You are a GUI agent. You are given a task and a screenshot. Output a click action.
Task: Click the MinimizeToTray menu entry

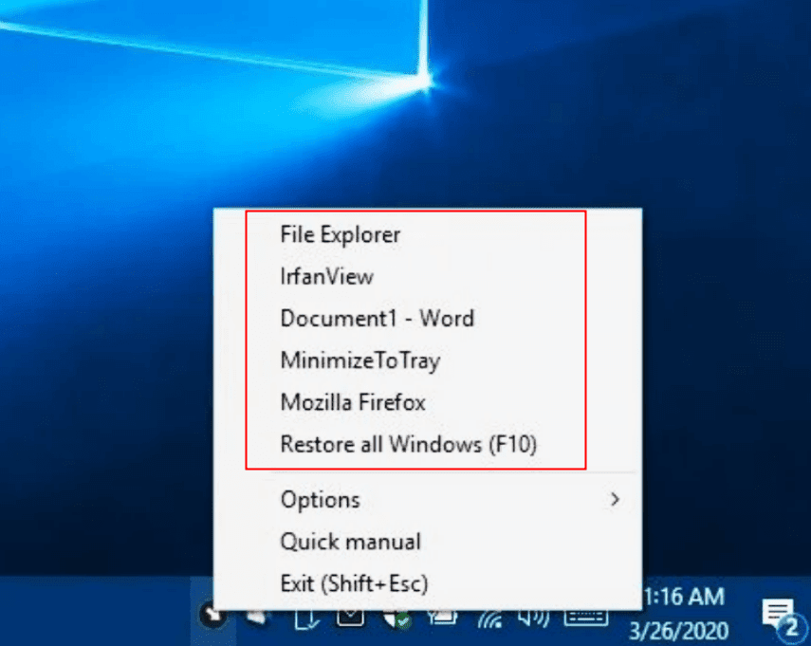[x=359, y=360]
